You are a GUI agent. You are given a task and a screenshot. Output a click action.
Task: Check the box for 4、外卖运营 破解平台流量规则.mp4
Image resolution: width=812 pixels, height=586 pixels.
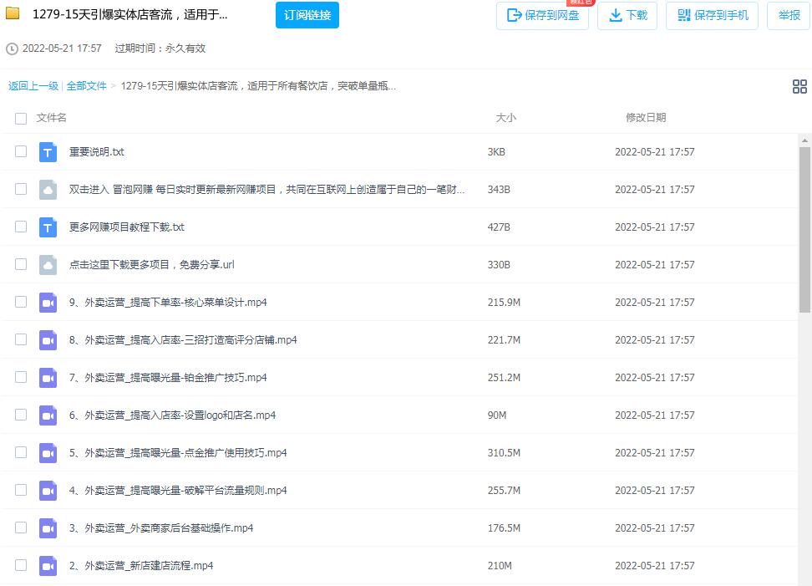(21, 490)
